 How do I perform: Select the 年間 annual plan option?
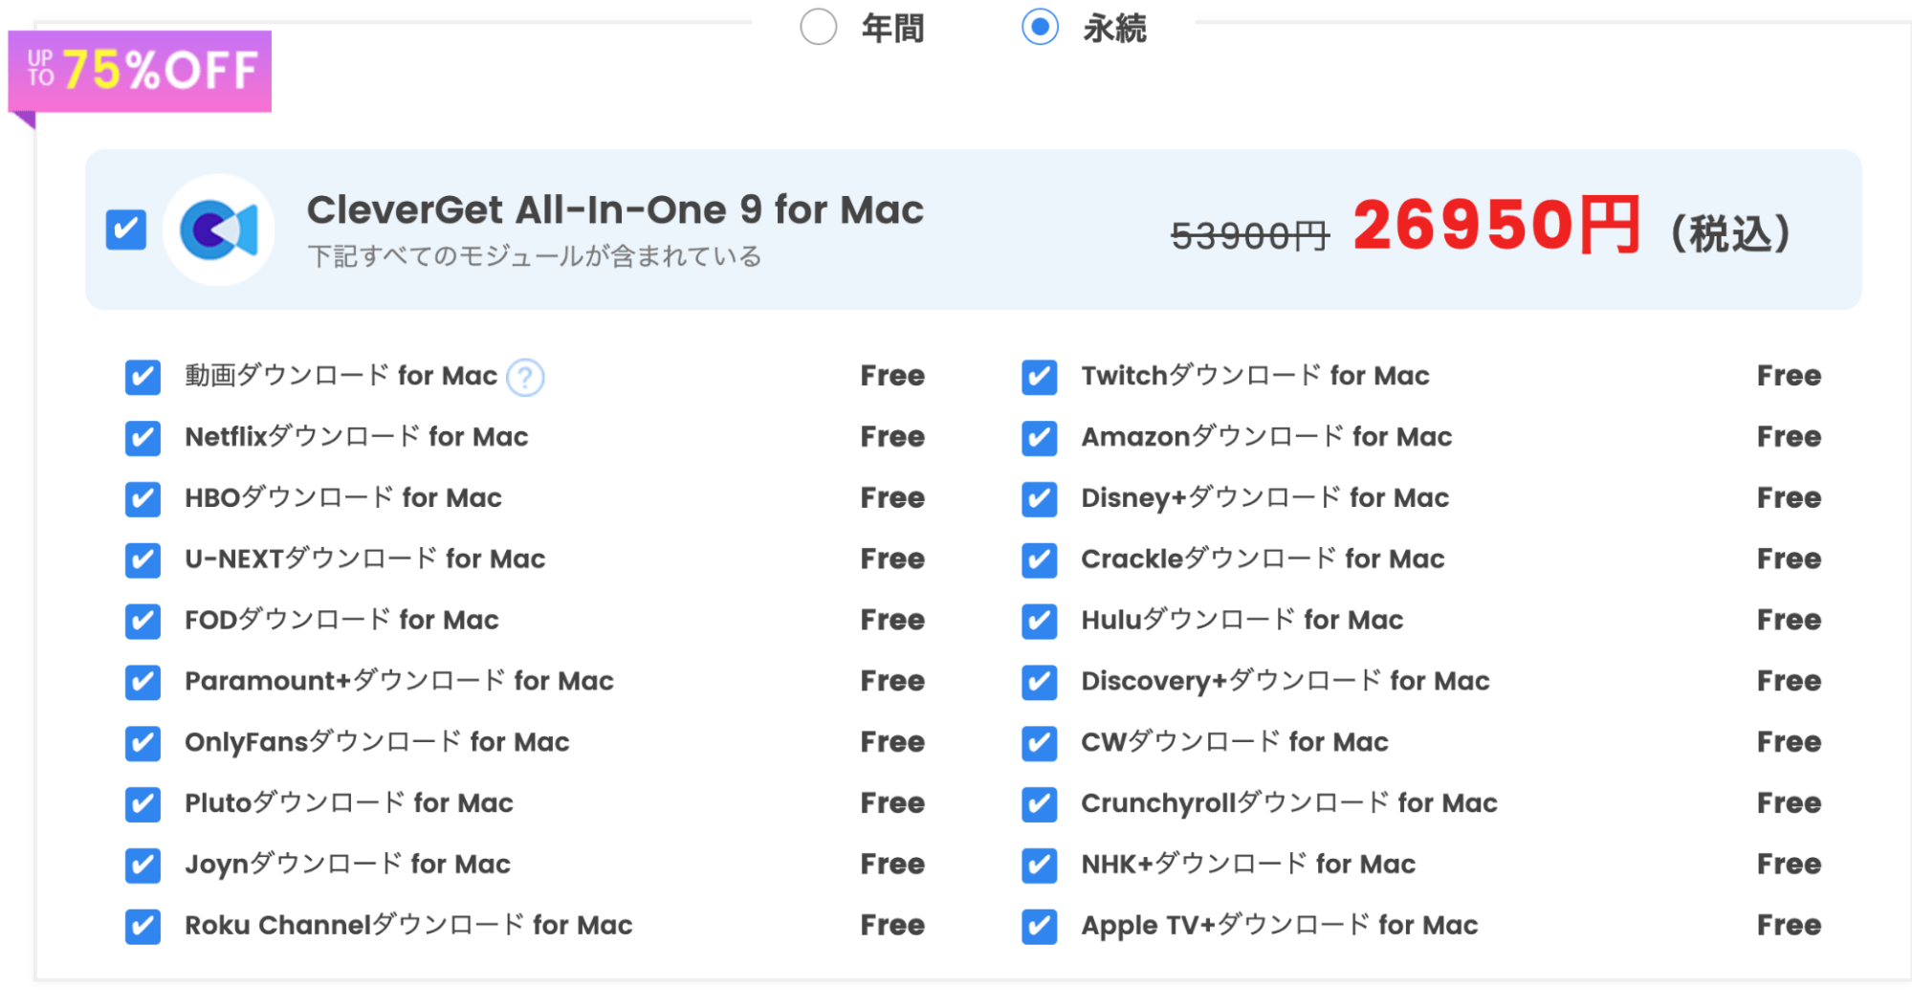[x=819, y=27]
